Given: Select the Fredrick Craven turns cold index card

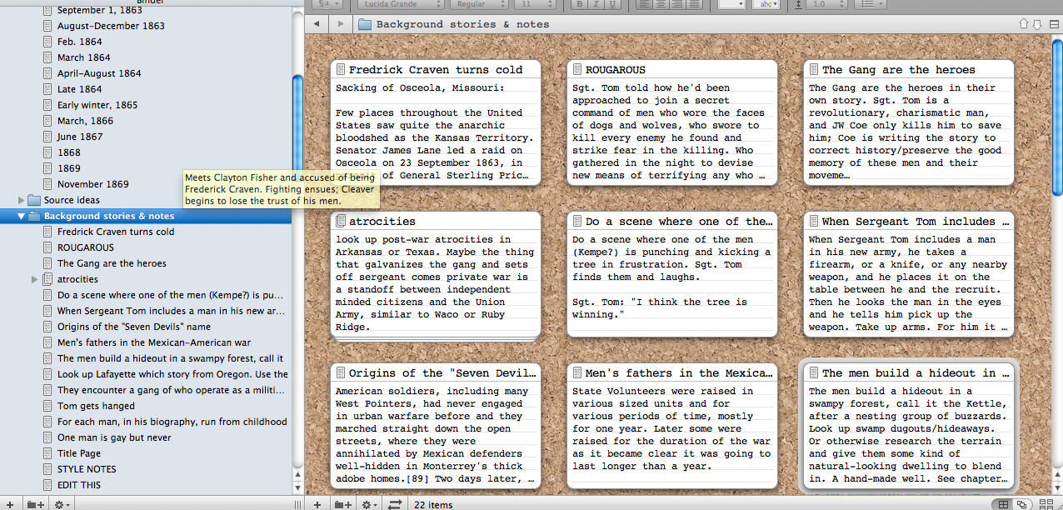Looking at the screenshot, I should pos(436,70).
